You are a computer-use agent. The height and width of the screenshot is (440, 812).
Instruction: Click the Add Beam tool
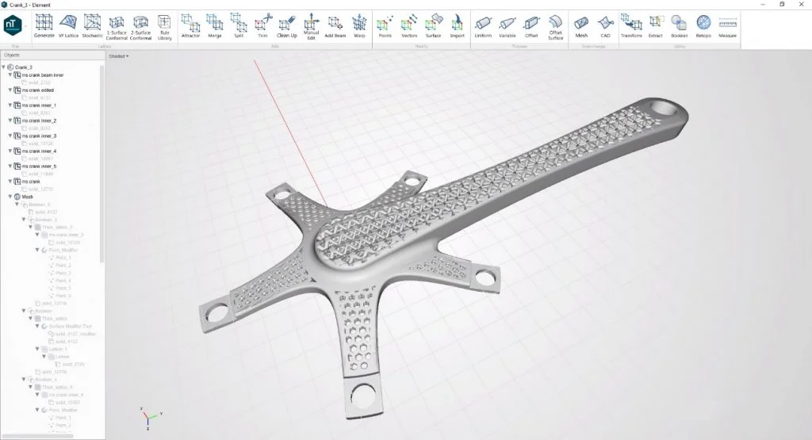click(335, 25)
